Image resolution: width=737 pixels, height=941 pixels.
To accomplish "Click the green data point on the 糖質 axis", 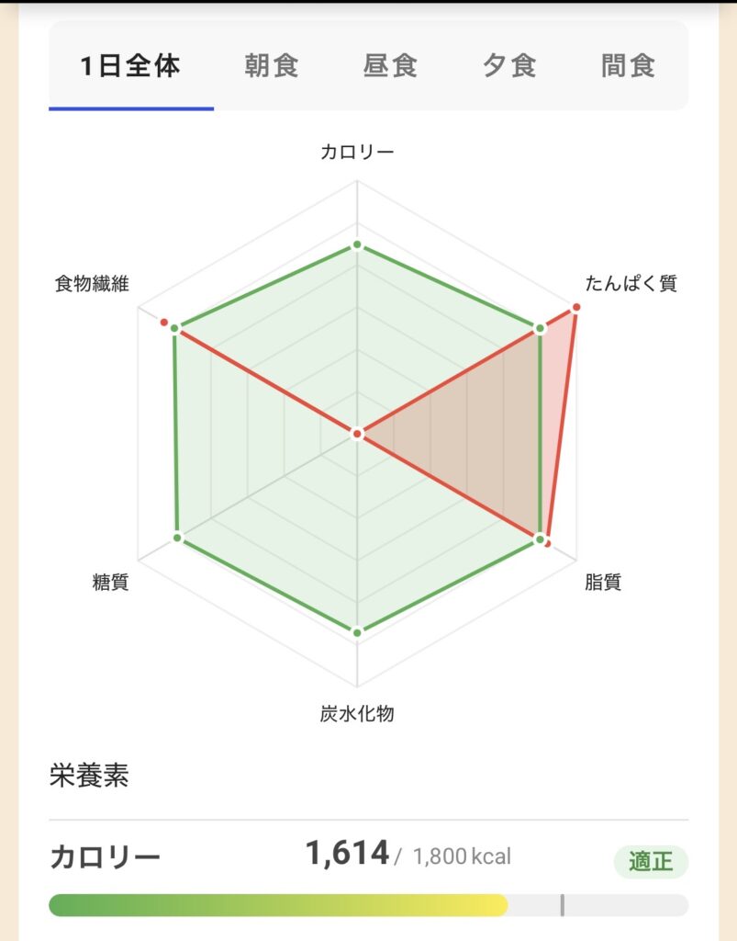I will coord(178,537).
